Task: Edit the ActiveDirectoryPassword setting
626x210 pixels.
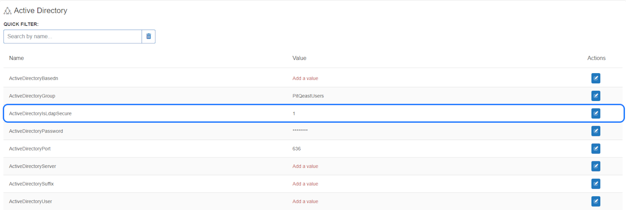Action: click(595, 131)
